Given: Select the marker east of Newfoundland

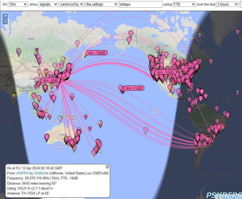Looking at the screenshot, I should click(211, 61).
